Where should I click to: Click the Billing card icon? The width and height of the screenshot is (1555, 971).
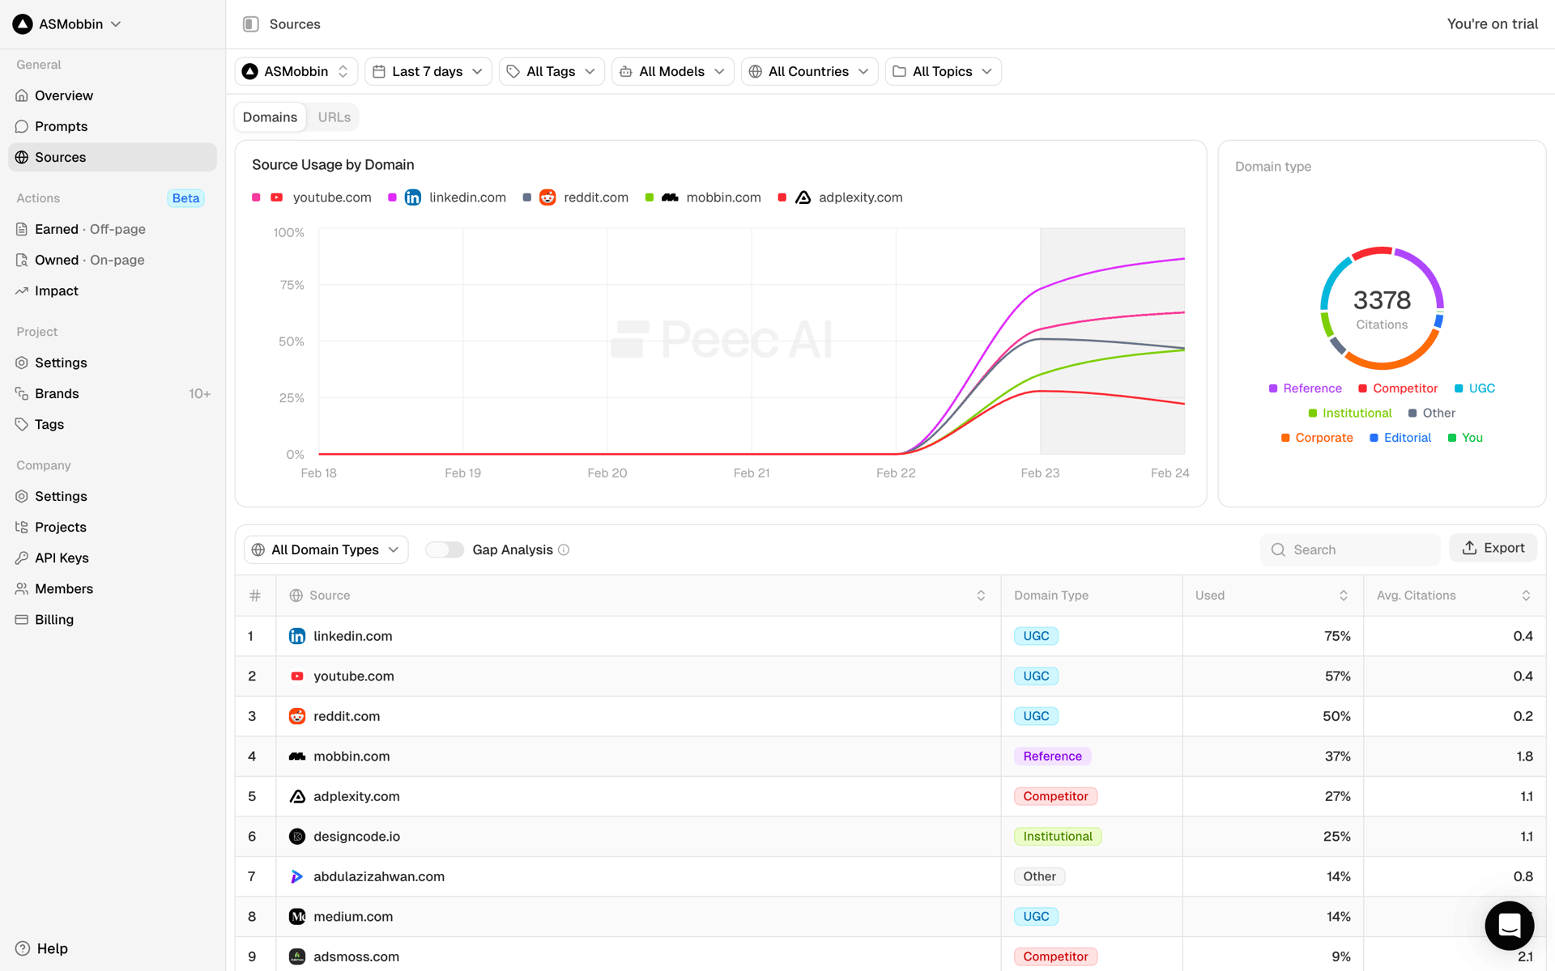[22, 619]
